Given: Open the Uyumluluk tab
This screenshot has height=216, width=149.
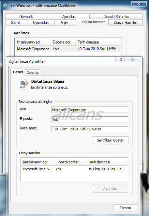Looking at the screenshot, I should pyautogui.click(x=41, y=23).
